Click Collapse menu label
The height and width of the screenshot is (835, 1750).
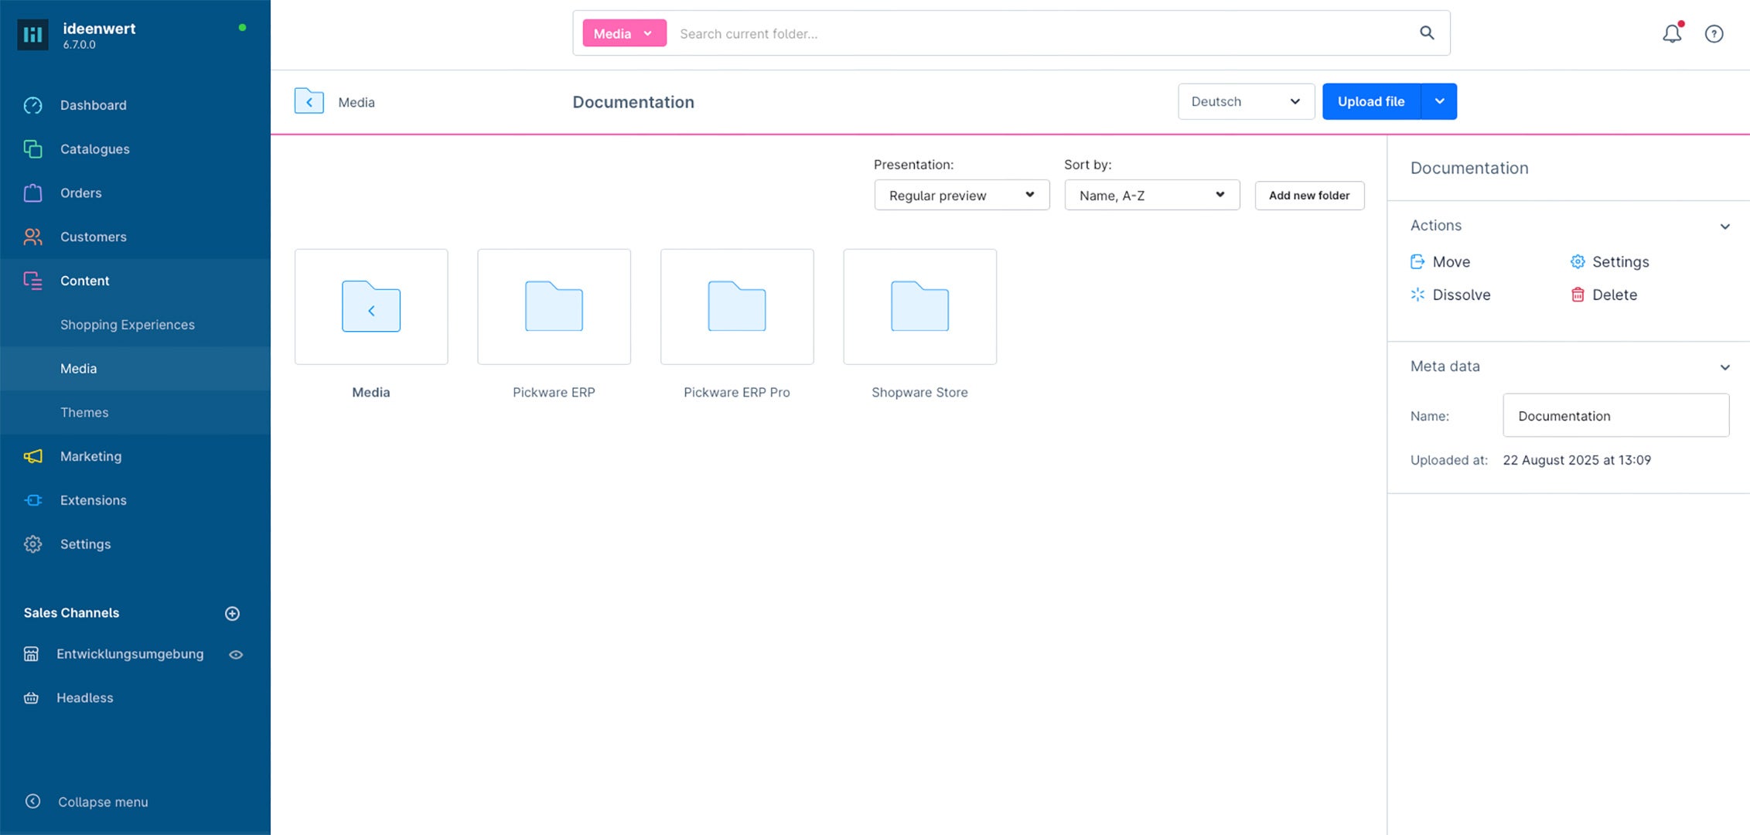tap(103, 802)
